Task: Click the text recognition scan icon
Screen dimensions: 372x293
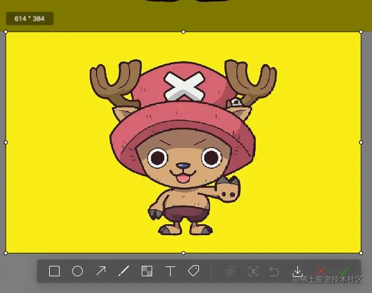Action: (x=253, y=271)
